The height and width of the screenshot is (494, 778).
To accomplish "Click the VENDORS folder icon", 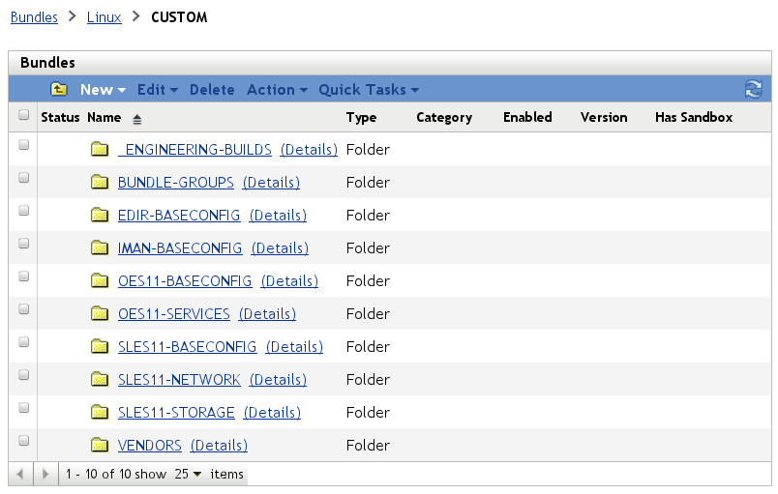I will 99,446.
